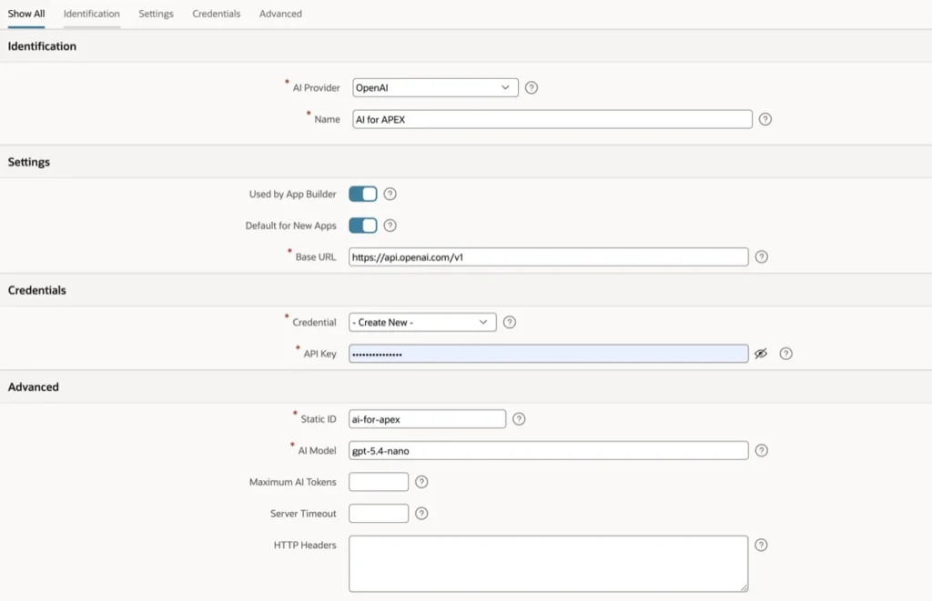Click the HTTP Headers label
This screenshot has height=601, width=932.
(305, 546)
